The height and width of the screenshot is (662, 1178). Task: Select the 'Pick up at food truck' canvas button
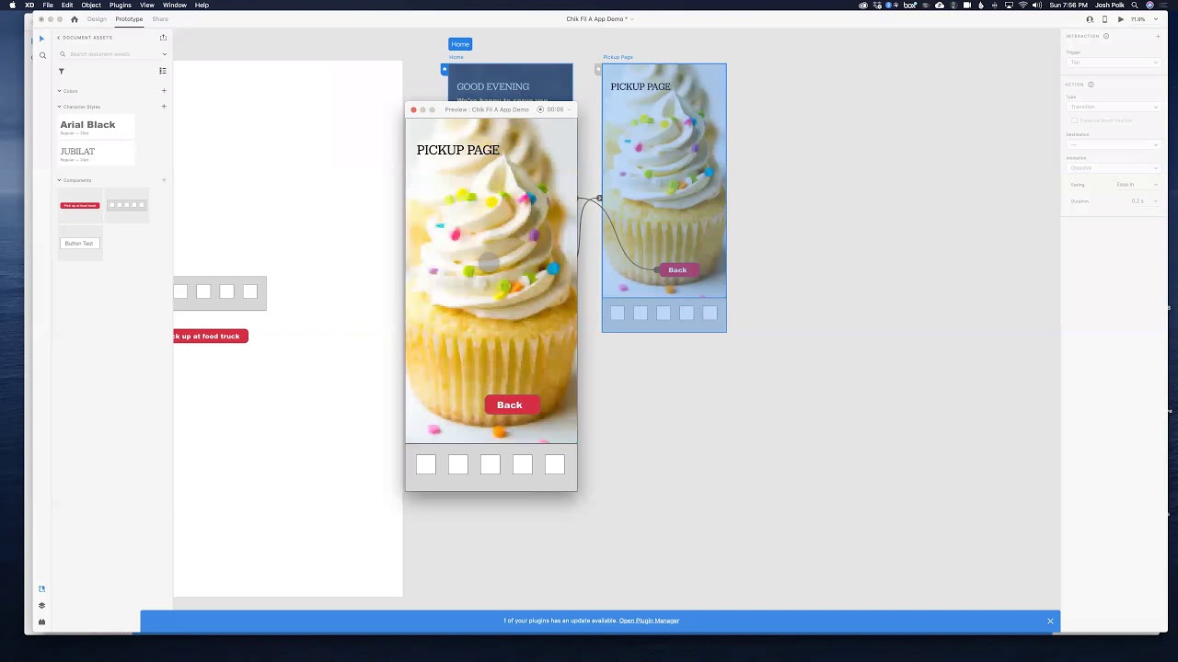tap(211, 337)
